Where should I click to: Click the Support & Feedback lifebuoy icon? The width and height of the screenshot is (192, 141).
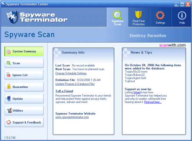point(8,122)
